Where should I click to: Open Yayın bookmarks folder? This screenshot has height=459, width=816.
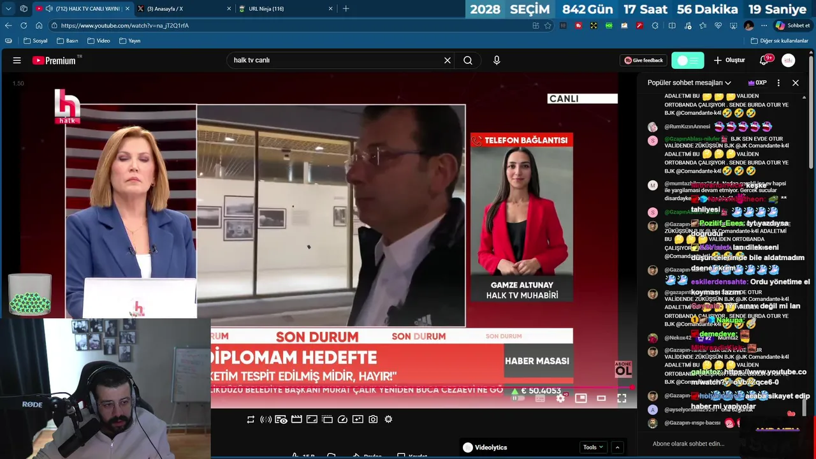coord(130,41)
